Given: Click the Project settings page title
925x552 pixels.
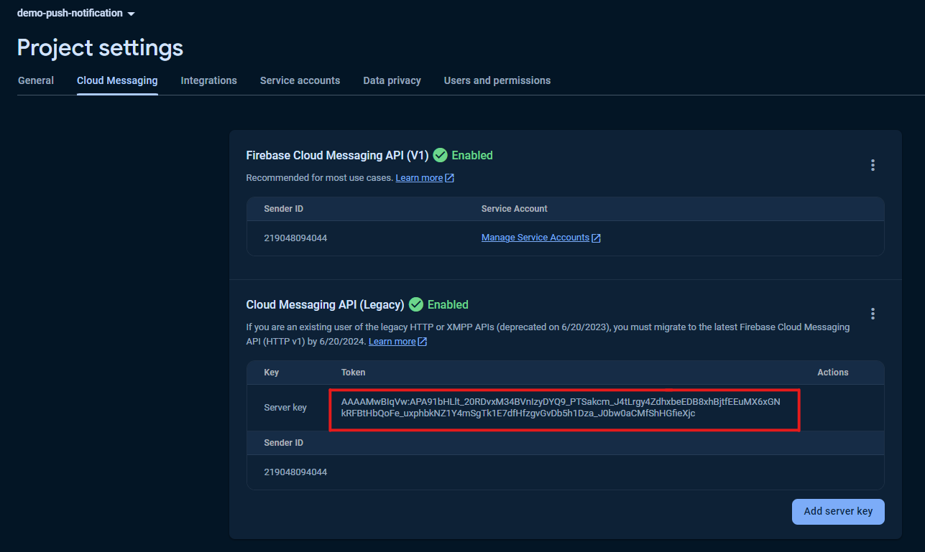Looking at the screenshot, I should [100, 47].
